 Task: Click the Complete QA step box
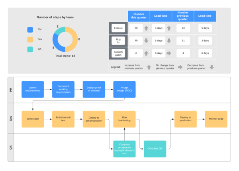155,149
